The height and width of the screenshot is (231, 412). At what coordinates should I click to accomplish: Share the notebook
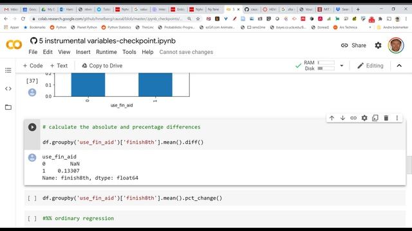coord(353,46)
